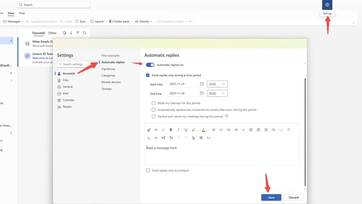Apply bold formatting in the reply editor

point(171,130)
